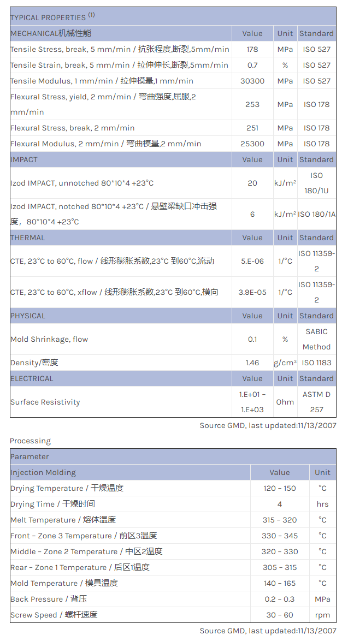Click the IMPACT section header
This screenshot has width=342, height=641.
click(24, 159)
